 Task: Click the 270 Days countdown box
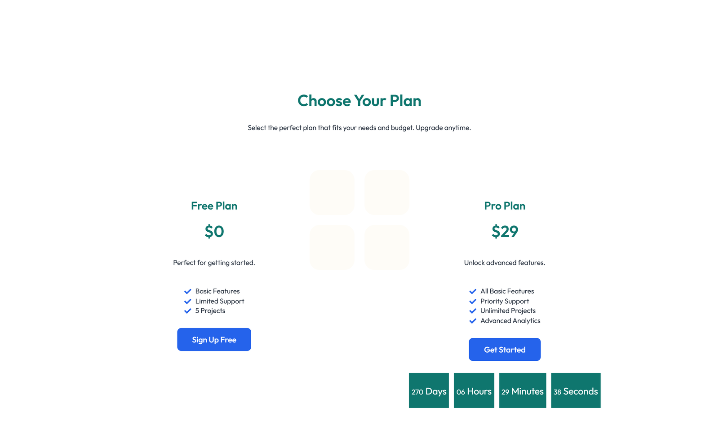pos(428,391)
